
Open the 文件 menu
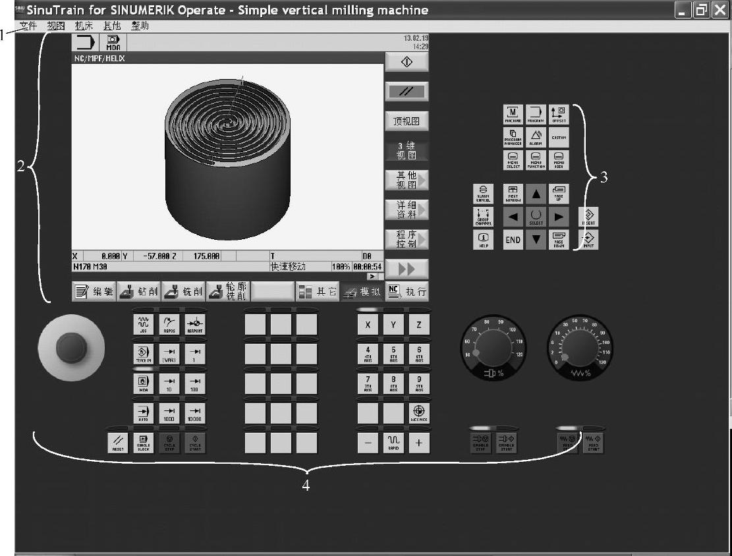pos(28,26)
